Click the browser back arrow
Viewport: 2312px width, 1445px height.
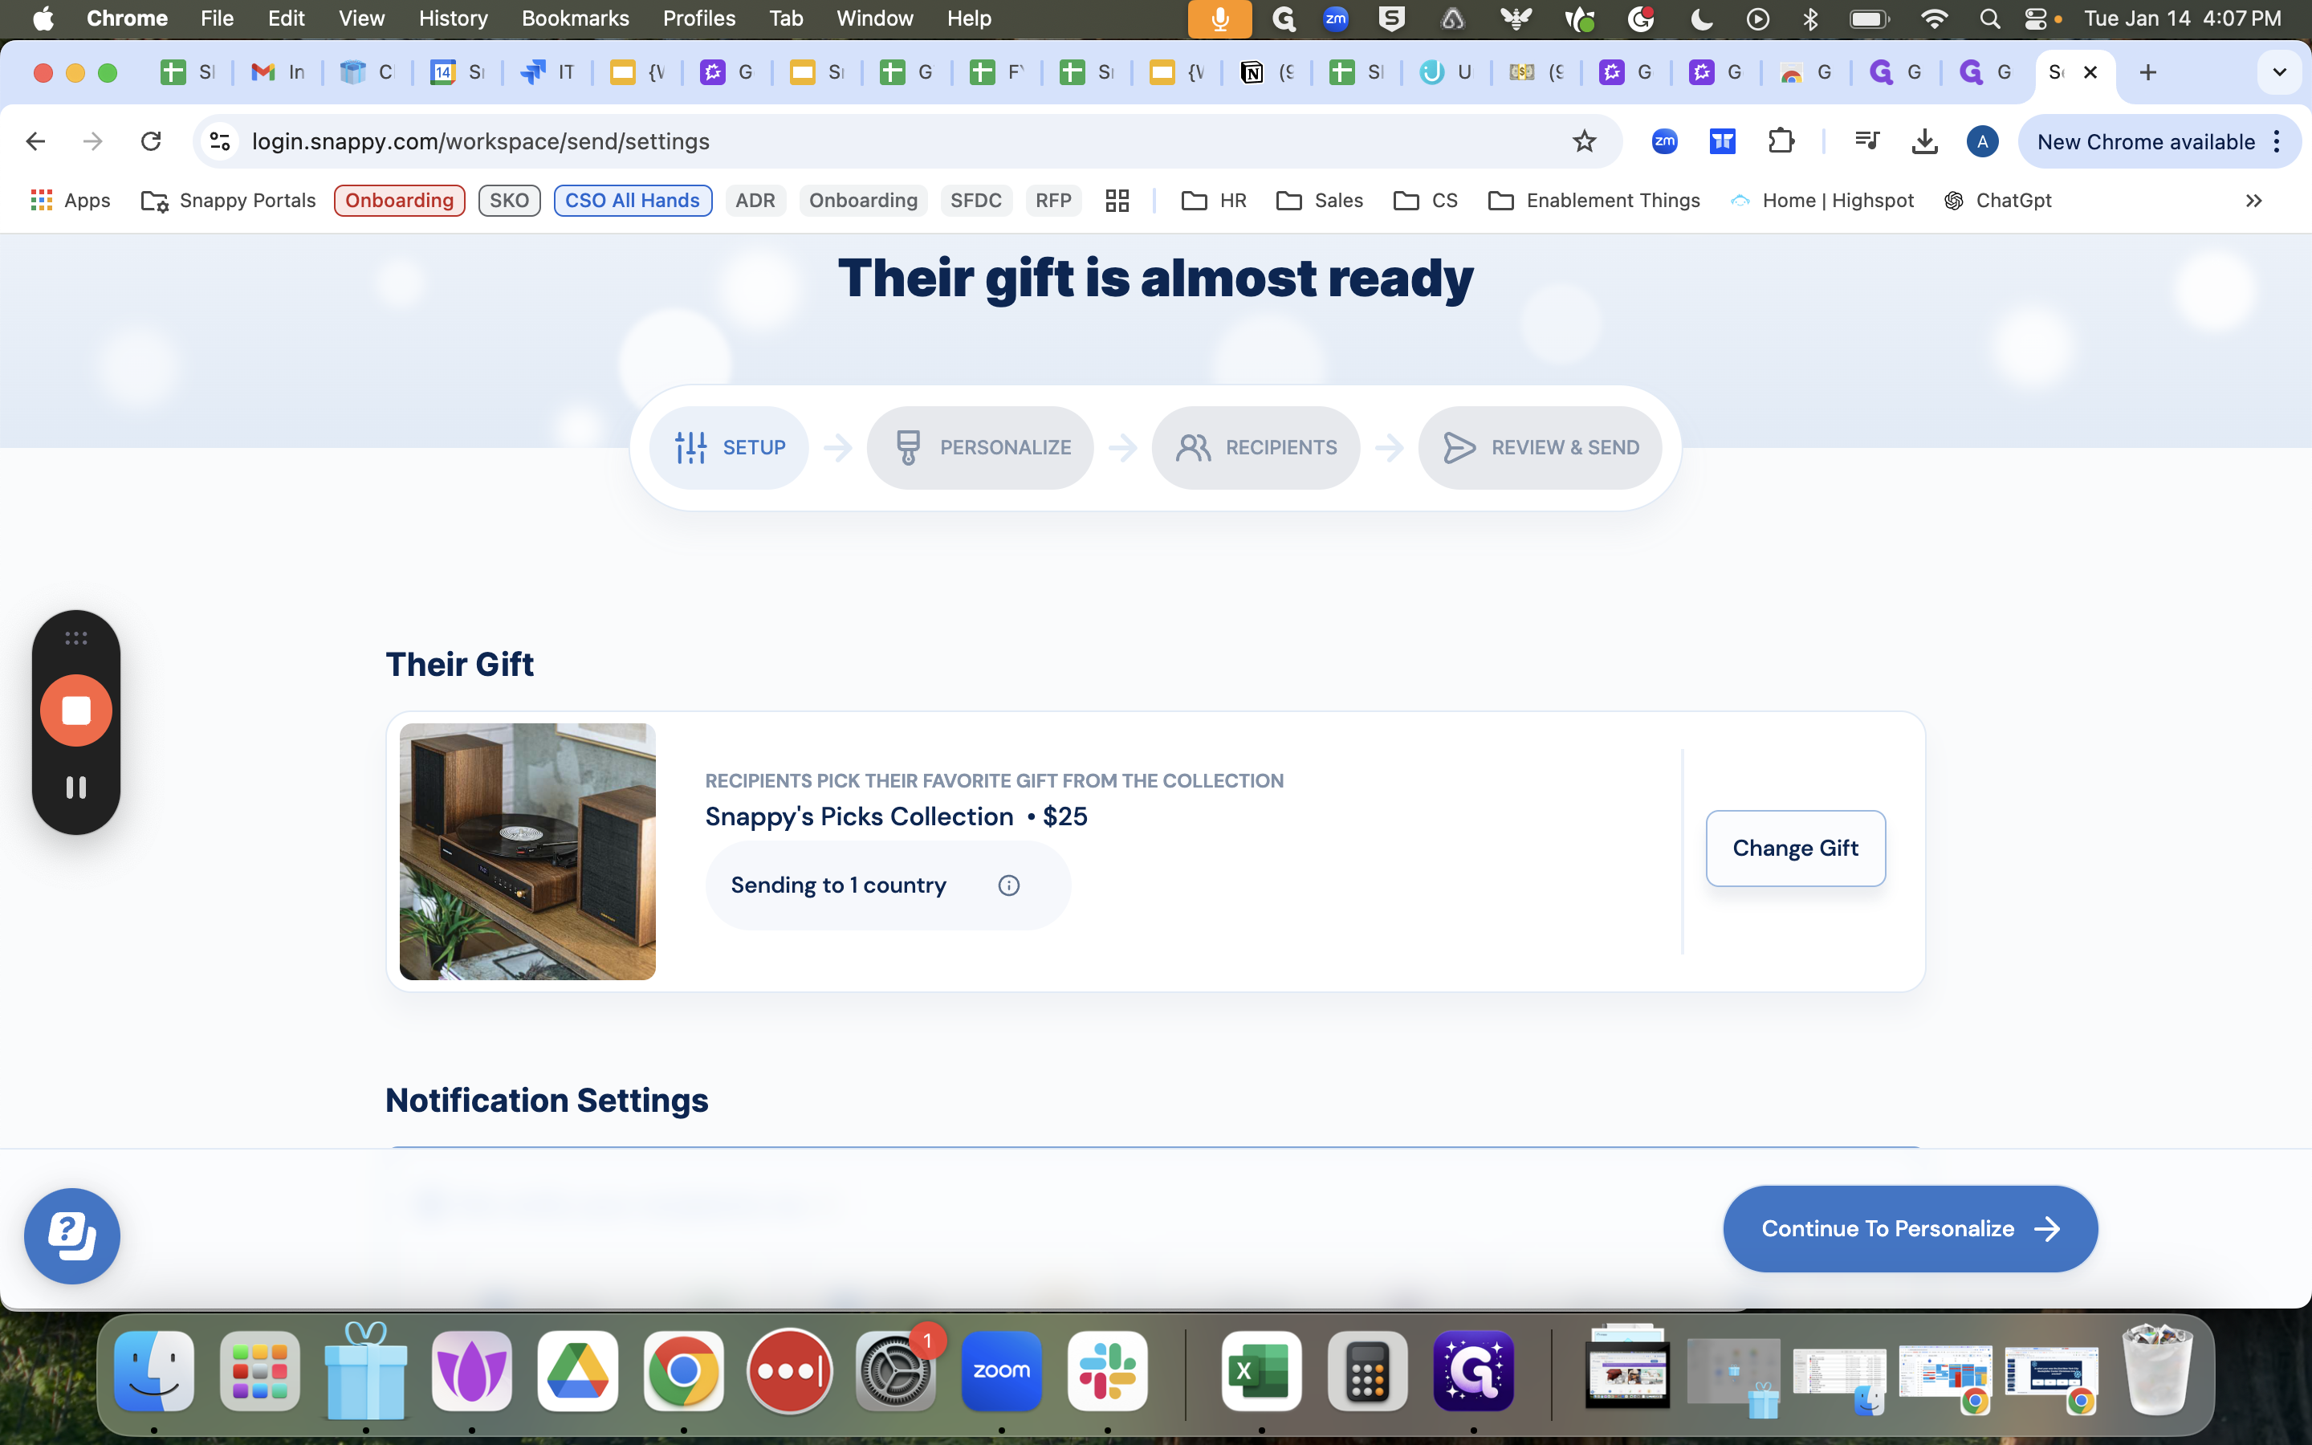pos(36,141)
